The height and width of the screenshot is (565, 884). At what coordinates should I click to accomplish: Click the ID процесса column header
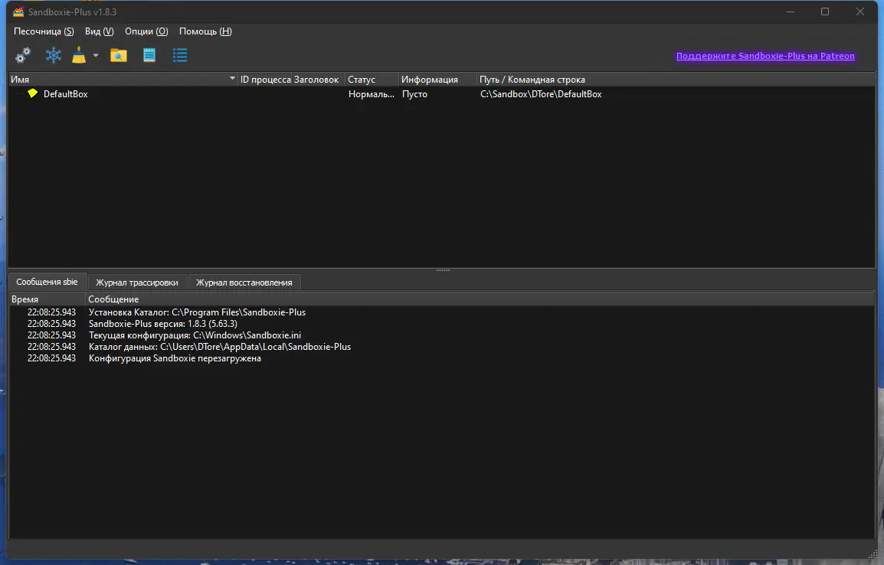pos(265,80)
